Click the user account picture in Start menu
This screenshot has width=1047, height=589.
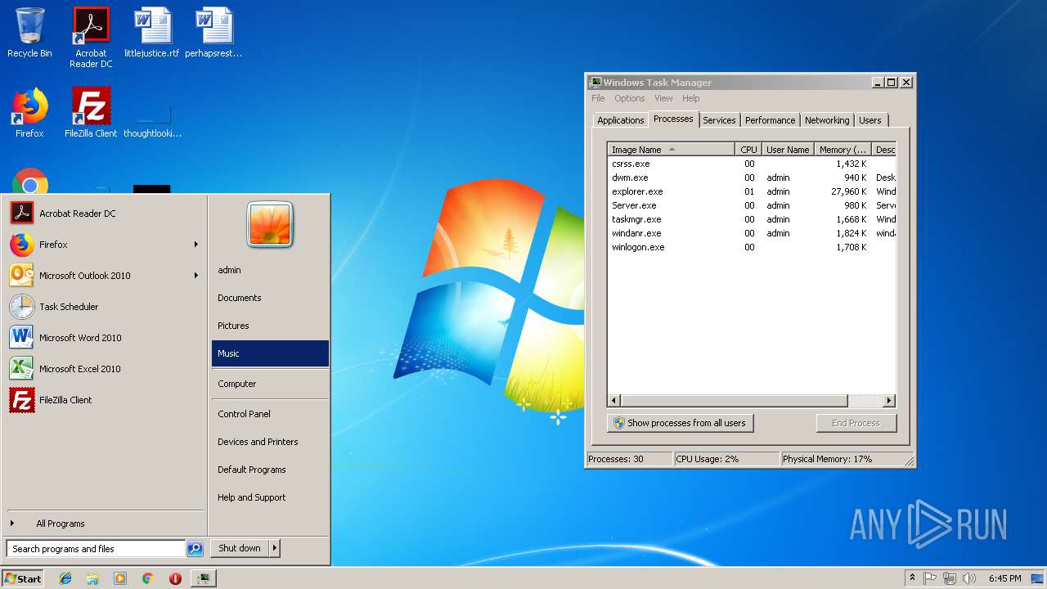tap(270, 224)
